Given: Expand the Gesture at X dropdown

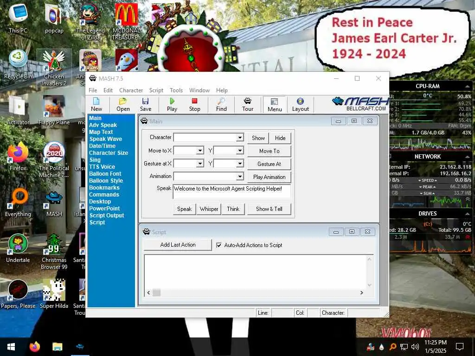Looking at the screenshot, I should tap(200, 164).
